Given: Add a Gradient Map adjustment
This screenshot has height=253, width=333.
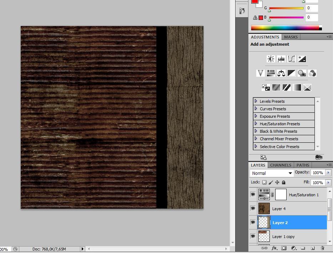Looking at the screenshot, I should (x=297, y=87).
